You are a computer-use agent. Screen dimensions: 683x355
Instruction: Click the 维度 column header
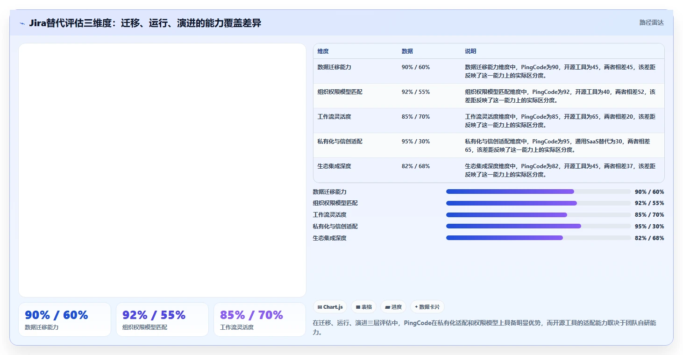pos(323,51)
